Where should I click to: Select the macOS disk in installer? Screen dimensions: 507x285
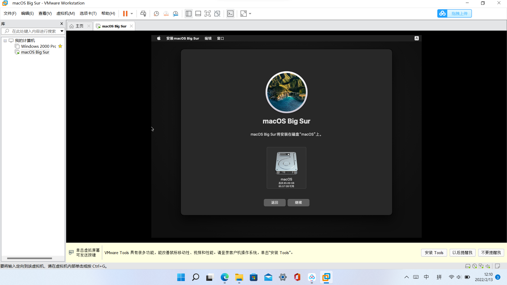point(286,168)
